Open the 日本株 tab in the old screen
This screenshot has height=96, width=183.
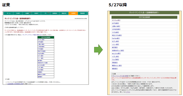tap(18, 13)
